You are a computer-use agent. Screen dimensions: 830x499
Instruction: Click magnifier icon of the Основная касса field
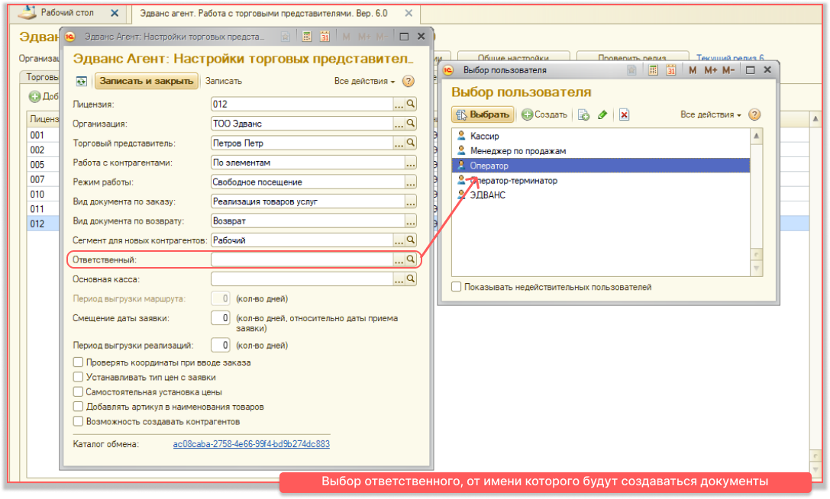pos(411,279)
